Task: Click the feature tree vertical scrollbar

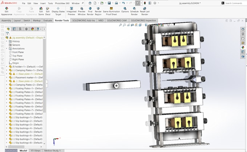Action: tap(44, 75)
